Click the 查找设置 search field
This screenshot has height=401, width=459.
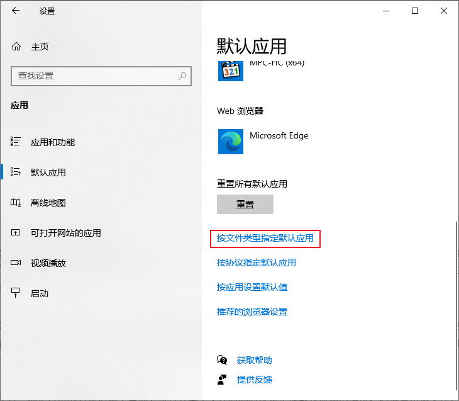[x=101, y=76]
